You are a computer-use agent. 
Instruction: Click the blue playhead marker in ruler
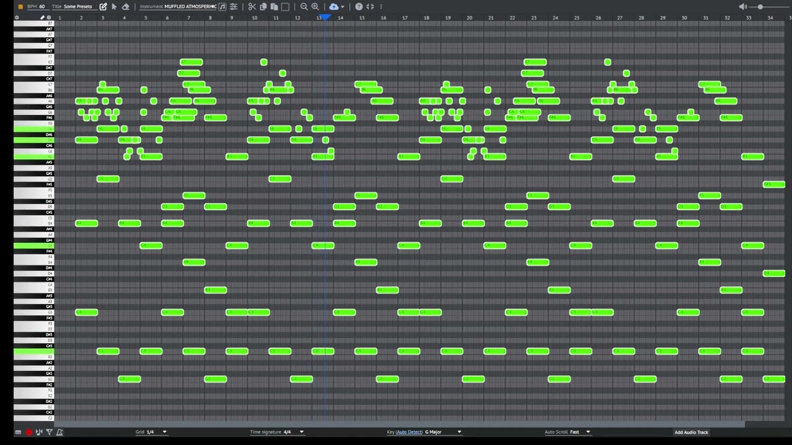(325, 17)
